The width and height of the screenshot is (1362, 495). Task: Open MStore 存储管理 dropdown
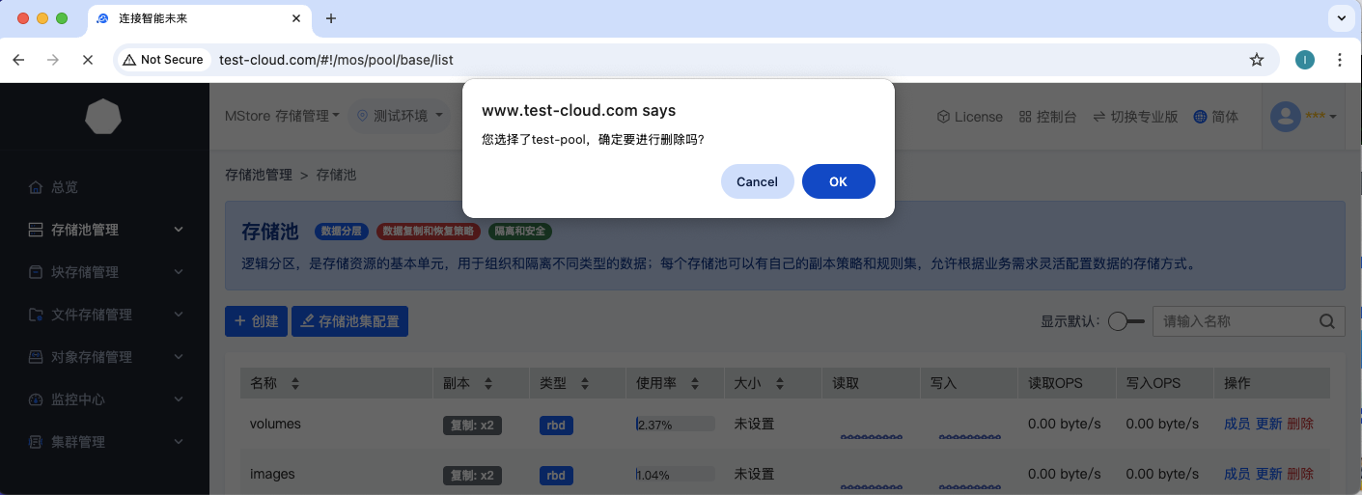pyautogui.click(x=282, y=116)
